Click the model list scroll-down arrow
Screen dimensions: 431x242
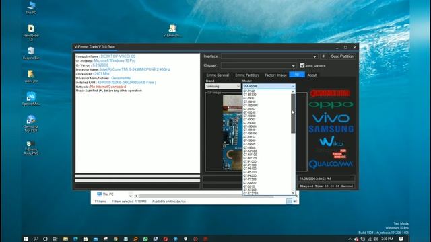coord(294,193)
